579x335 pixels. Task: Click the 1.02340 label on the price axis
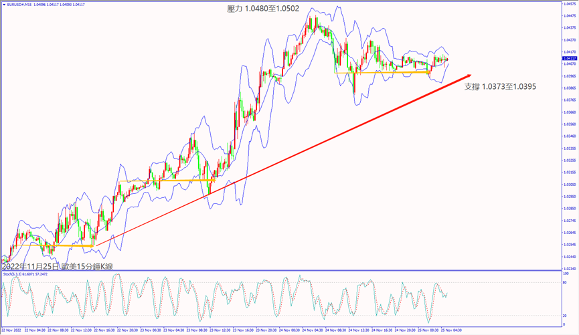569,269
